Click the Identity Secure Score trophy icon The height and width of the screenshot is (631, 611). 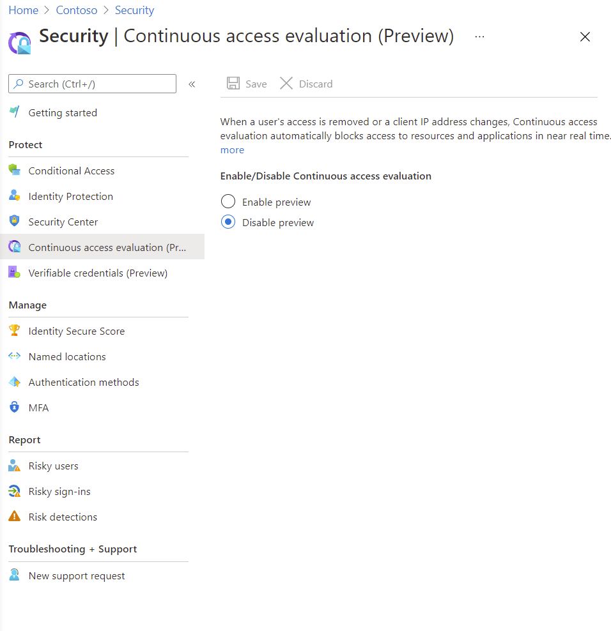click(x=14, y=331)
